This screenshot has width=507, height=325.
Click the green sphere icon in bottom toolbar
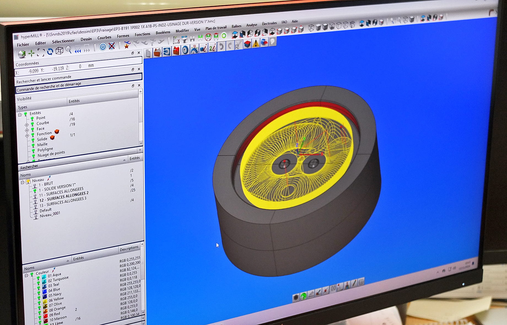coord(303,296)
